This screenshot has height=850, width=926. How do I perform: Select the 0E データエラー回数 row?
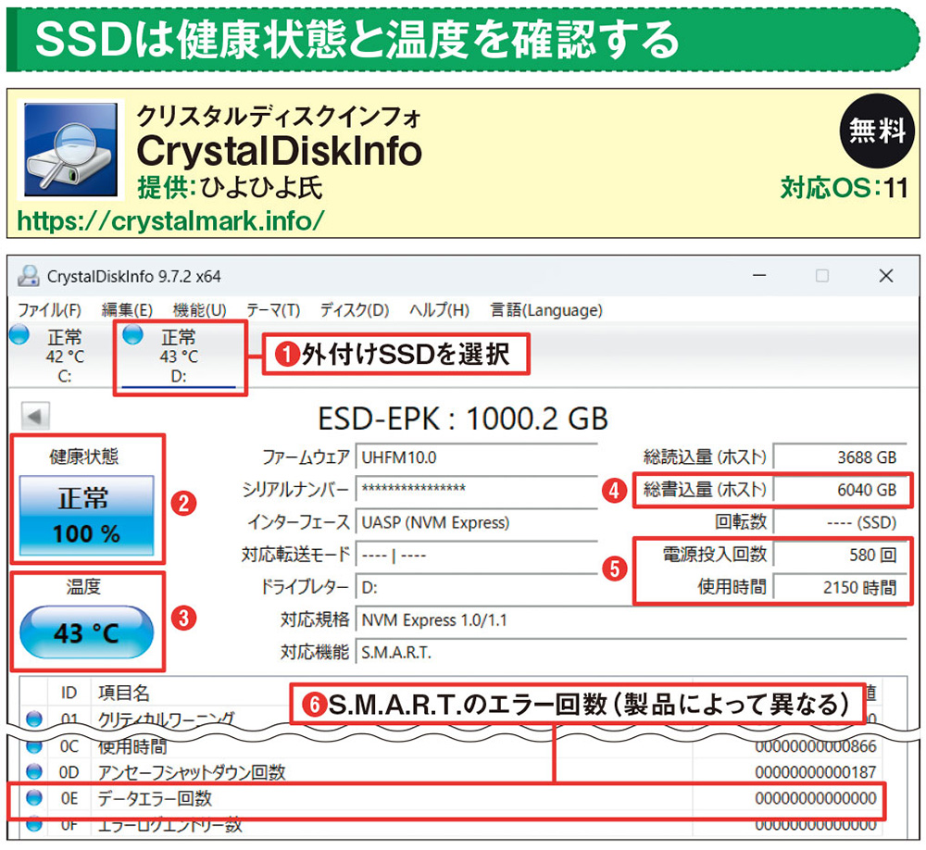452,798
